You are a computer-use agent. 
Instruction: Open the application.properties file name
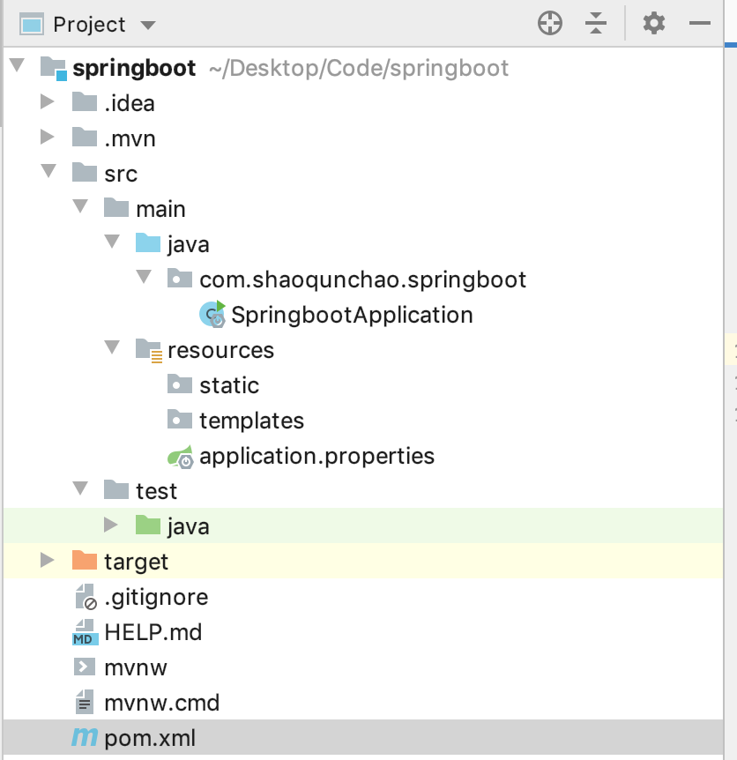(316, 457)
